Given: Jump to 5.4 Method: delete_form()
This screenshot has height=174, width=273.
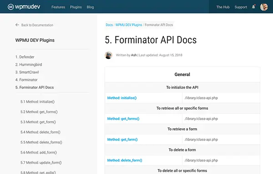Looking at the screenshot, I should [x=40, y=132].
